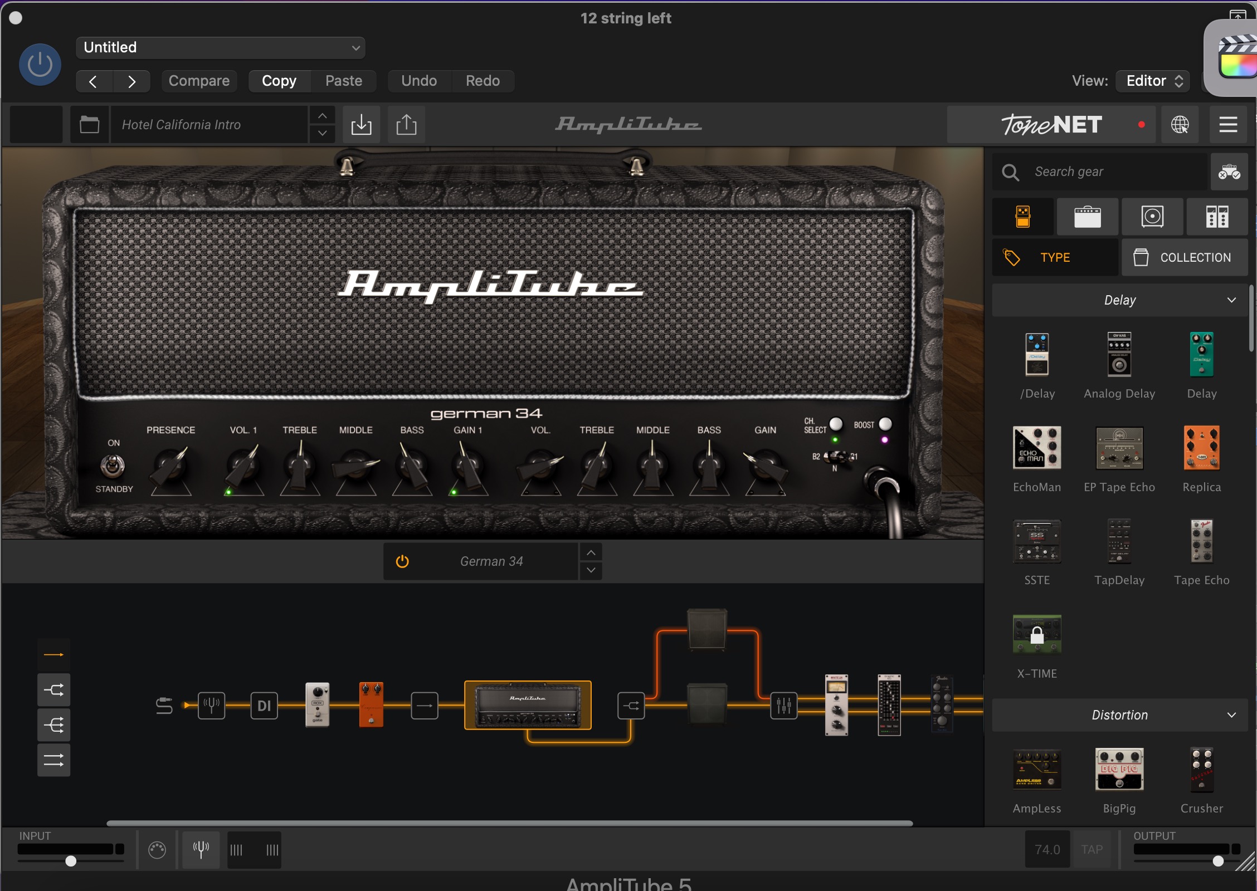Click the Redo button
The width and height of the screenshot is (1257, 891).
tap(483, 81)
